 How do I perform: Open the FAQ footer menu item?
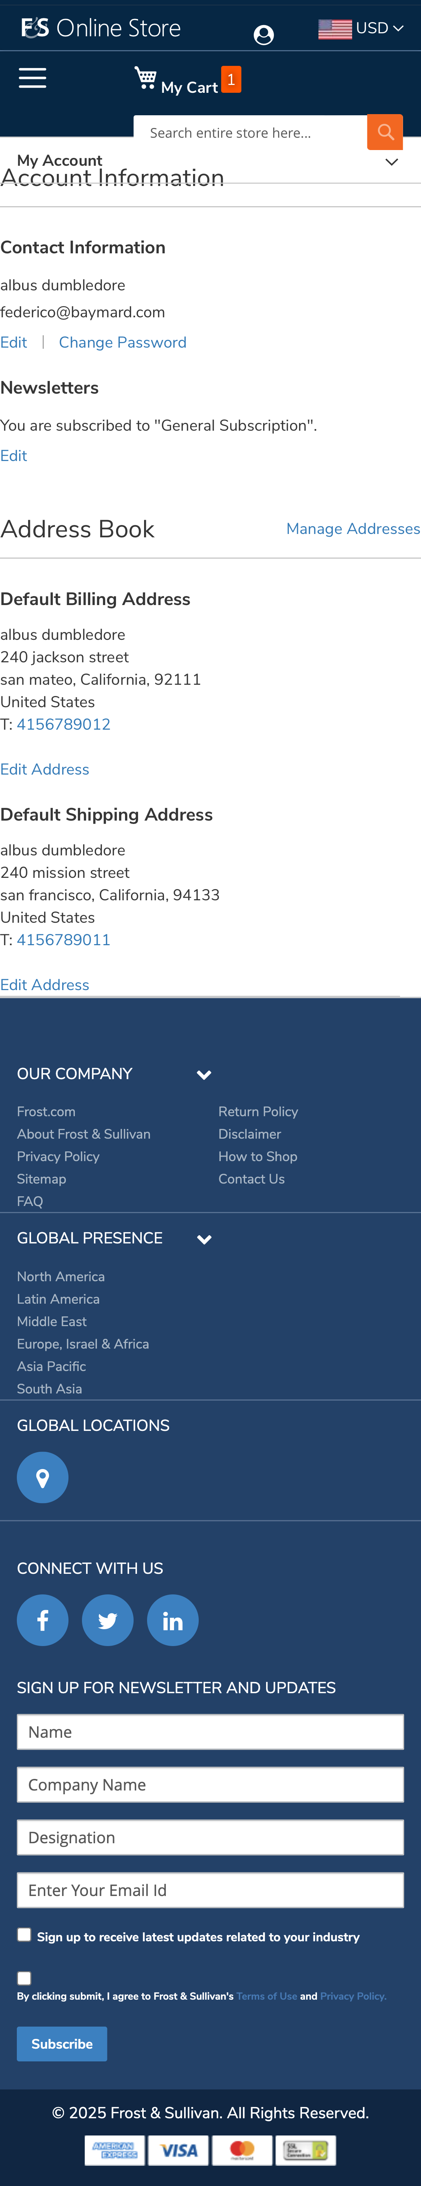29,1201
